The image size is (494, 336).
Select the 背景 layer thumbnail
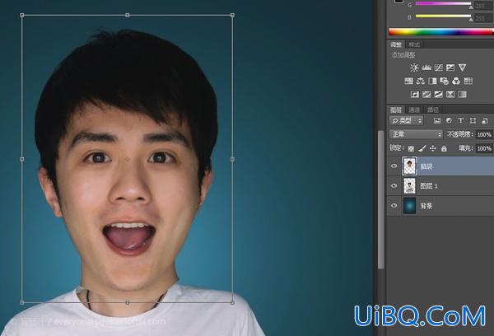[409, 206]
